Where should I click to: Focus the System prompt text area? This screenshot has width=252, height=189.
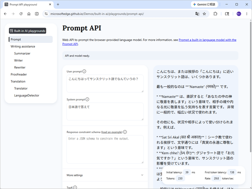point(105,112)
